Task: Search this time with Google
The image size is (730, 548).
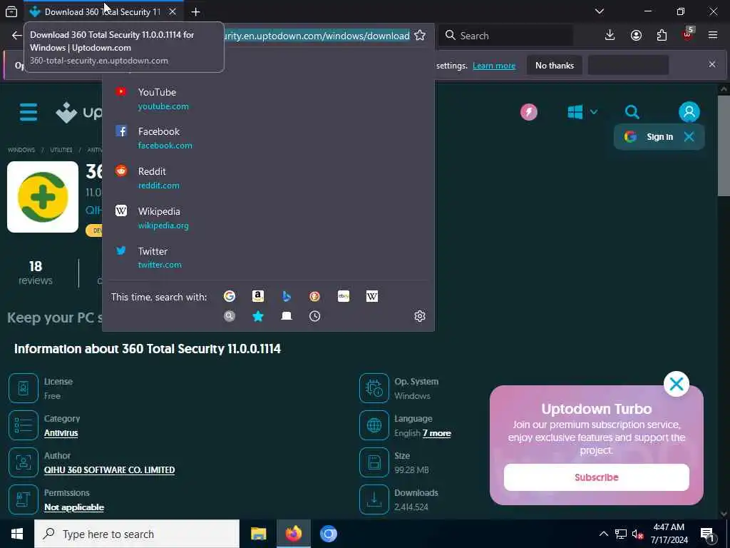Action: [x=230, y=296]
